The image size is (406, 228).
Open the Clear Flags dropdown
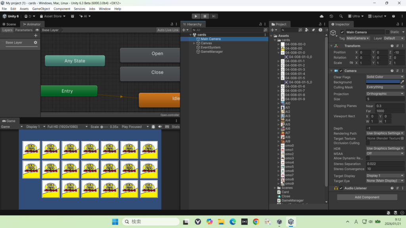tap(385, 77)
